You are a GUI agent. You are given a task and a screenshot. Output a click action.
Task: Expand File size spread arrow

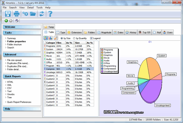6,60
